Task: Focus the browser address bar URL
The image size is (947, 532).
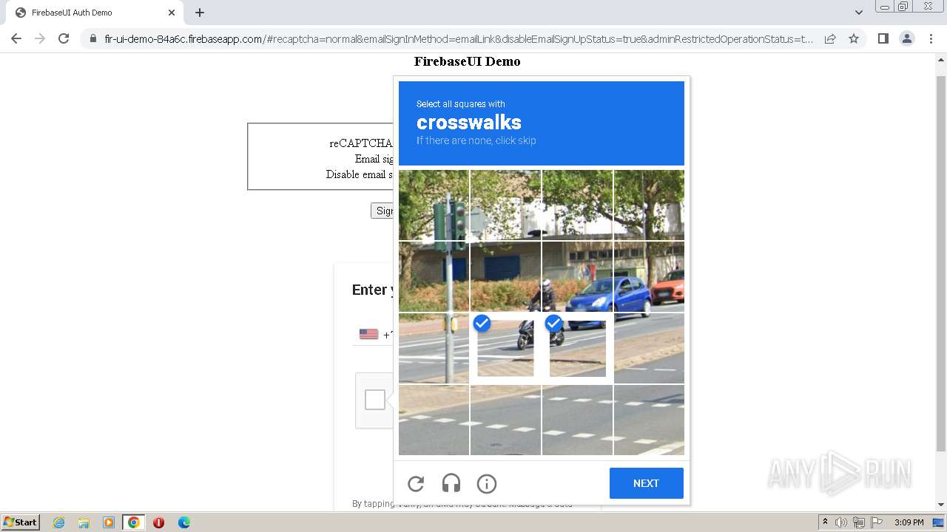Action: click(x=459, y=39)
